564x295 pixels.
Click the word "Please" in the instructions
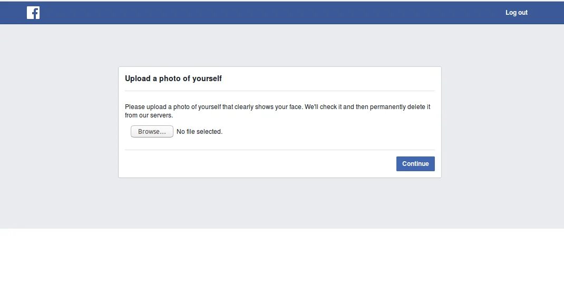point(135,107)
